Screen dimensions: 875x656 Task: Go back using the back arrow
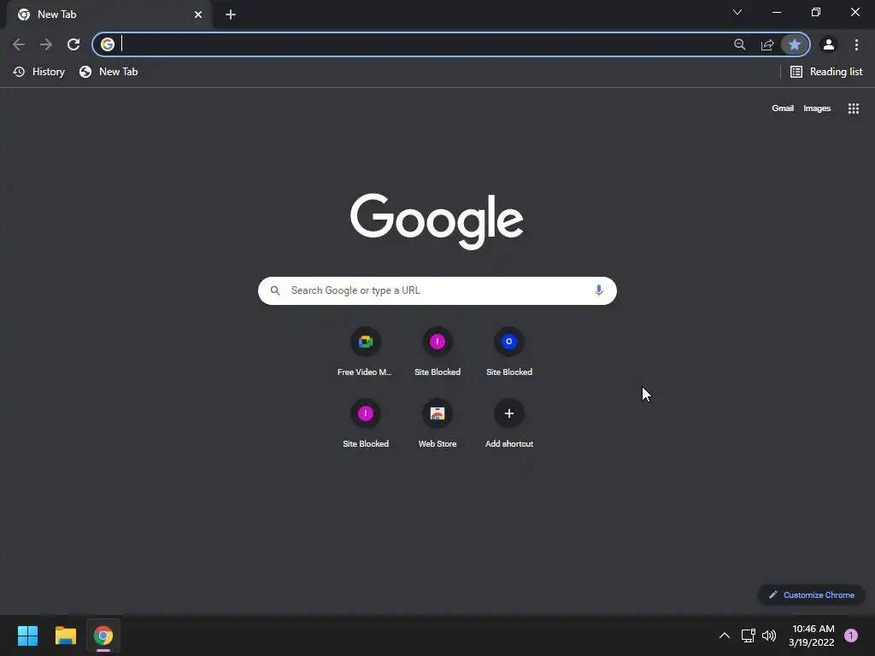tap(19, 44)
